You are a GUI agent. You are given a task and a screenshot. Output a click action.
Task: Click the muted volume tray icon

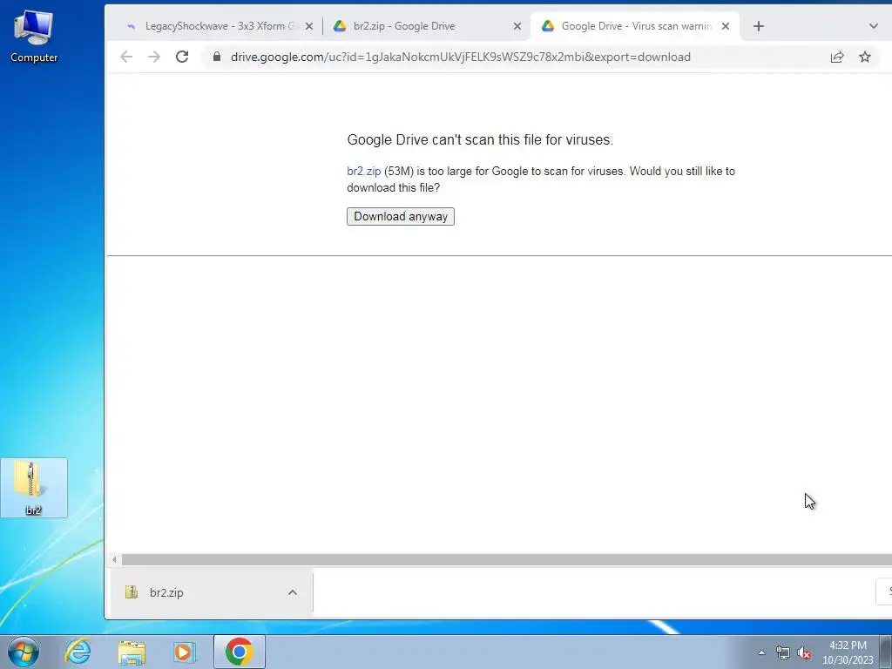pyautogui.click(x=804, y=652)
